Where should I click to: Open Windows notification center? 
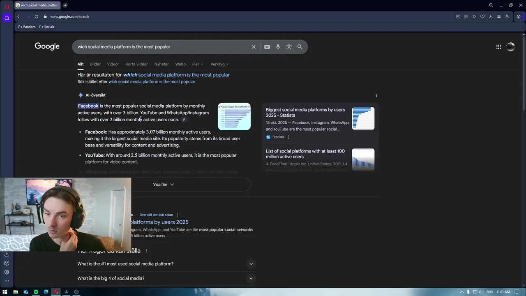[517, 292]
